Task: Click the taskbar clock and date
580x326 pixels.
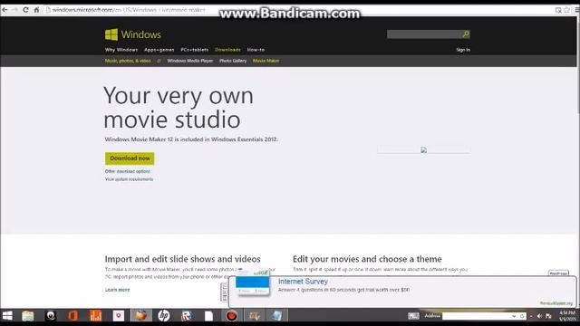Action: (567, 316)
